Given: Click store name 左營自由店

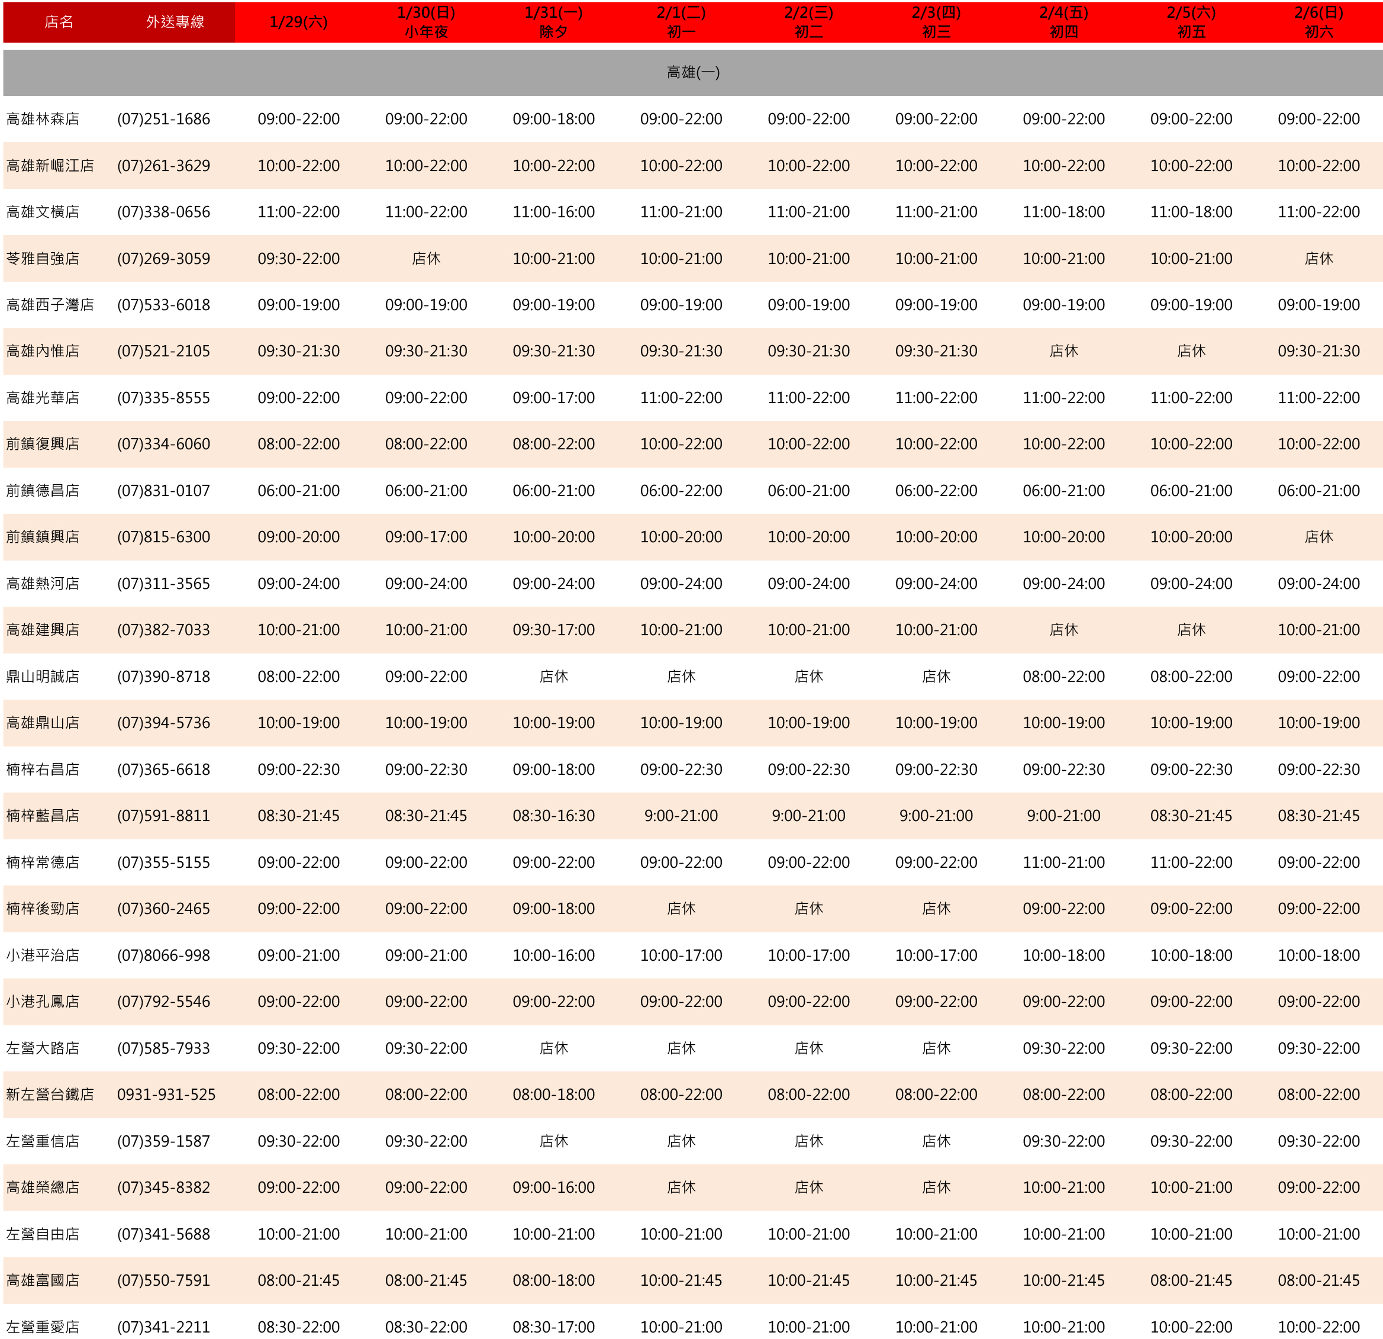Looking at the screenshot, I should click(43, 1234).
